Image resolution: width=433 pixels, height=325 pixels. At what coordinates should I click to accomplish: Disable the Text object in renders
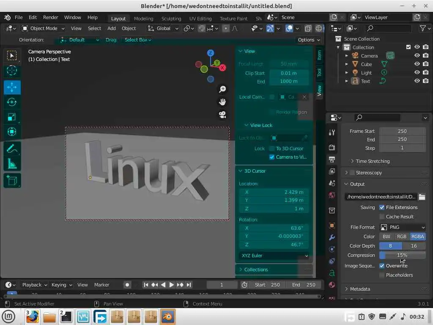click(x=425, y=81)
